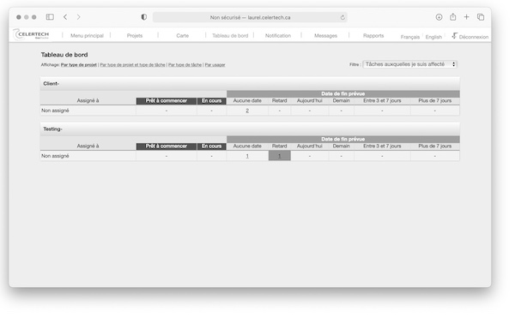Open the Filtre tasks dropdown
Screen dimensions: 515x335
point(410,64)
